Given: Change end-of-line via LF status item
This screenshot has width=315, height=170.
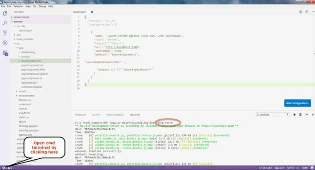Looking at the screenshot, I should (x=298, y=168).
